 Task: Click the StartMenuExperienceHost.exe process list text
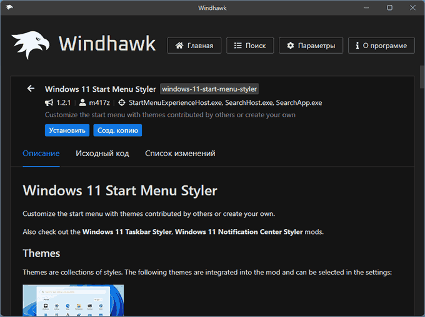(x=225, y=103)
